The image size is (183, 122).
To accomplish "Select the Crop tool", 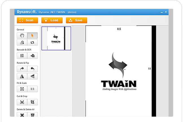I will click(32, 102).
